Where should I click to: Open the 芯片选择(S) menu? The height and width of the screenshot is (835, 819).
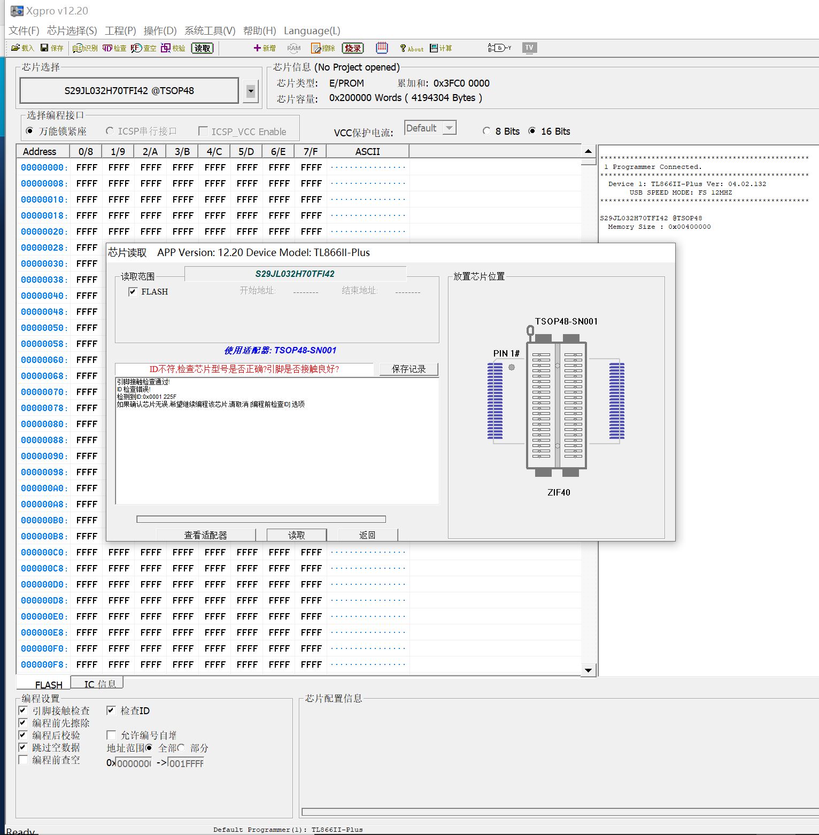[72, 30]
